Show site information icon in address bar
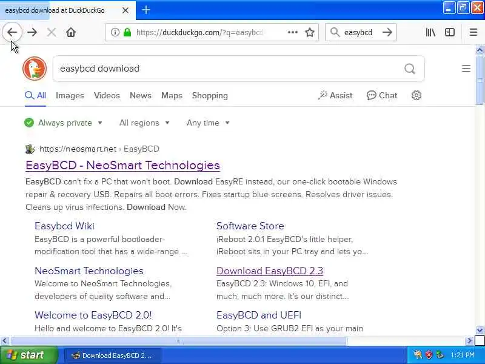This screenshot has width=485, height=364. coord(115,32)
